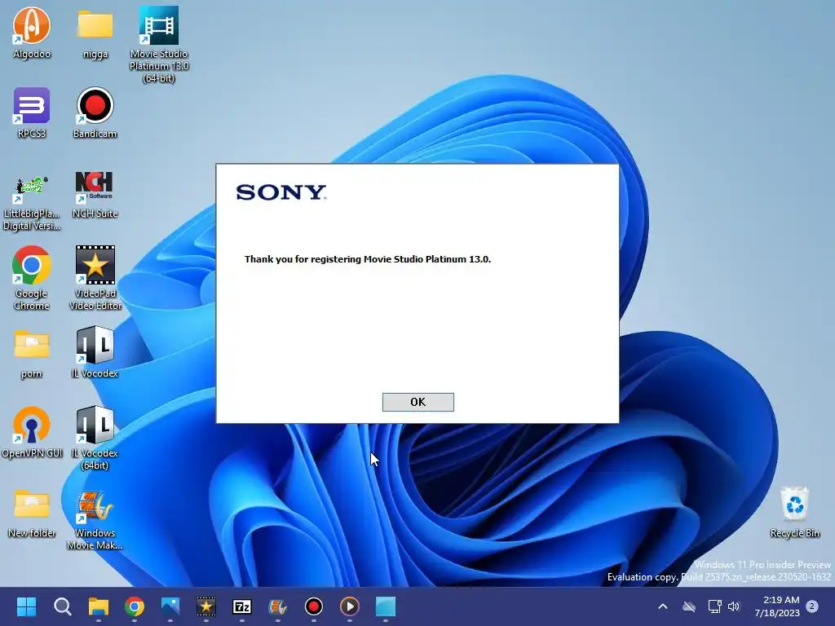Image resolution: width=835 pixels, height=626 pixels.
Task: Show hidden system tray icons
Action: coord(663,606)
